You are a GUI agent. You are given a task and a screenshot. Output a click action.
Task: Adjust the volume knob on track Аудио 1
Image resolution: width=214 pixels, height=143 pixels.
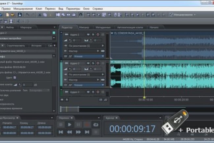tap(70, 40)
